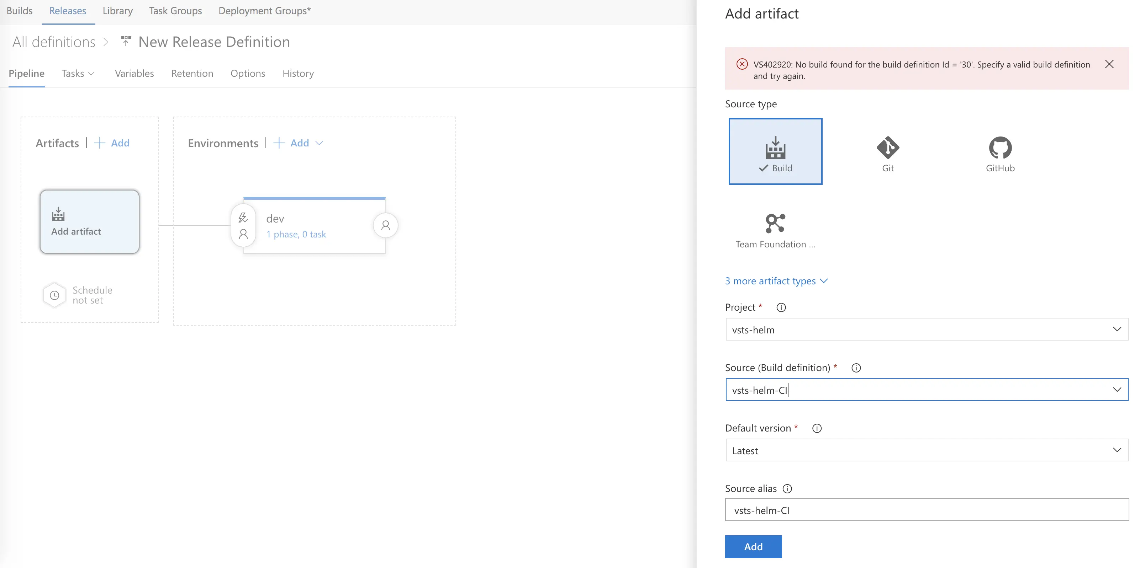Switch to the Variables tab
This screenshot has height=568, width=1145.
(x=134, y=73)
